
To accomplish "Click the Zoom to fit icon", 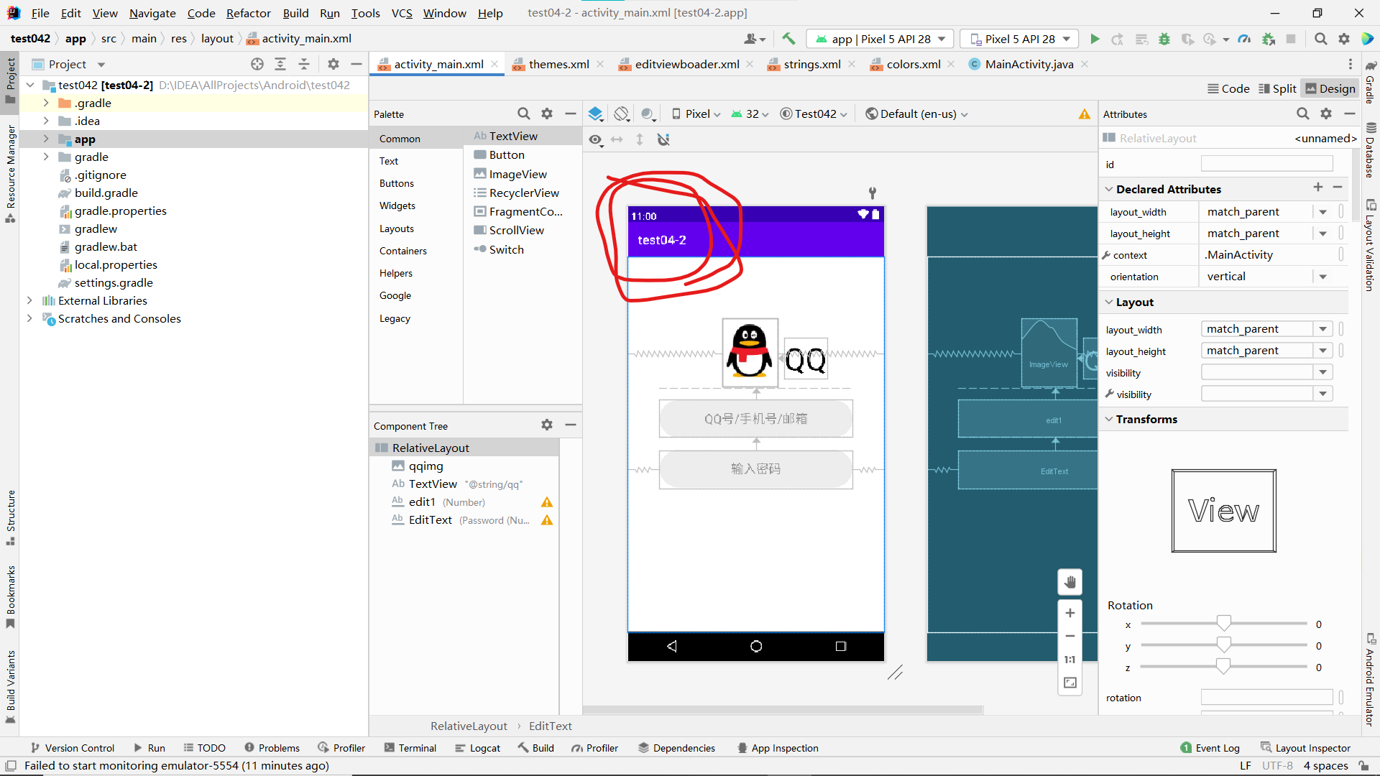I will pos(1069,683).
